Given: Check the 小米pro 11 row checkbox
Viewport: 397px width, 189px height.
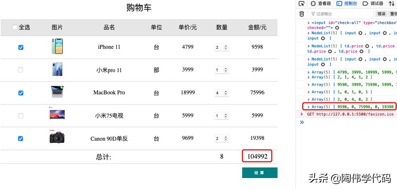Looking at the screenshot, I should click(21, 70).
